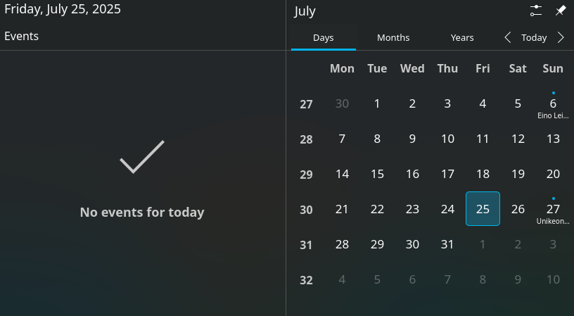
Task: Select Monday July 14
Action: (x=342, y=174)
